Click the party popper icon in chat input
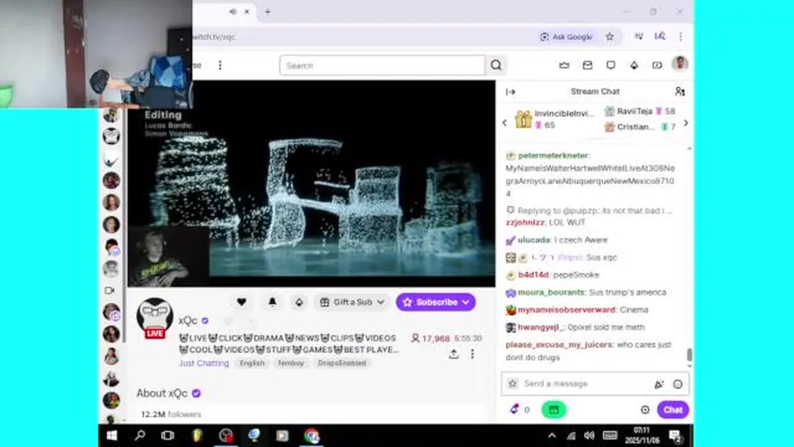Image resolution: width=794 pixels, height=447 pixels. [x=659, y=384]
